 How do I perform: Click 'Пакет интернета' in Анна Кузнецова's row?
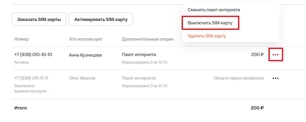(x=139, y=54)
